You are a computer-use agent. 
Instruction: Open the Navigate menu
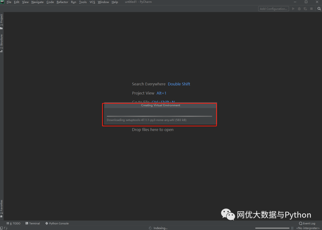37,2
